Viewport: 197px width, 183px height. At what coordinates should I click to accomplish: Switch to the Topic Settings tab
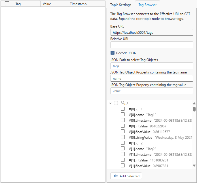pyautogui.click(x=121, y=5)
